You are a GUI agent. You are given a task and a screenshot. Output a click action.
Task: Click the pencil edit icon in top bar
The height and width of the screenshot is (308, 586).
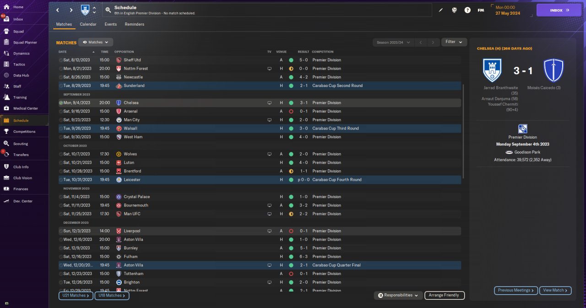coord(441,10)
